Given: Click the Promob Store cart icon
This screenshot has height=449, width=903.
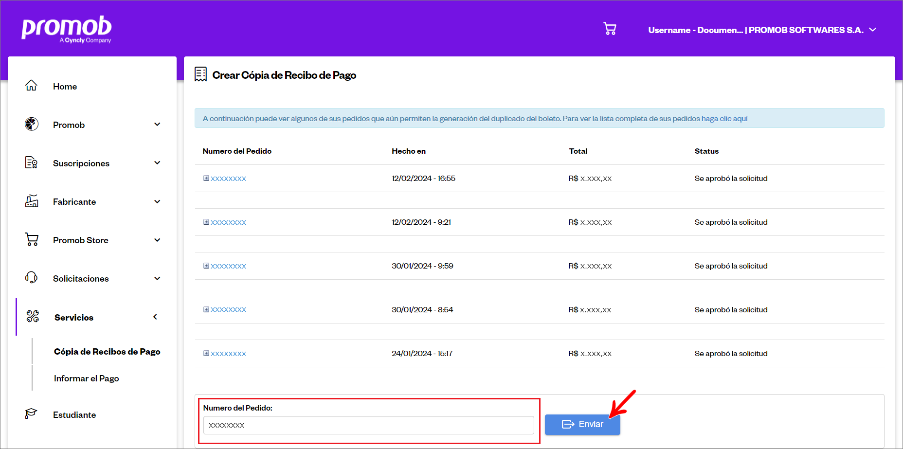Looking at the screenshot, I should coord(32,239).
